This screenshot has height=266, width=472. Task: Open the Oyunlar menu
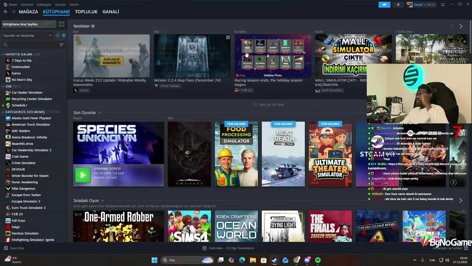pos(60,4)
